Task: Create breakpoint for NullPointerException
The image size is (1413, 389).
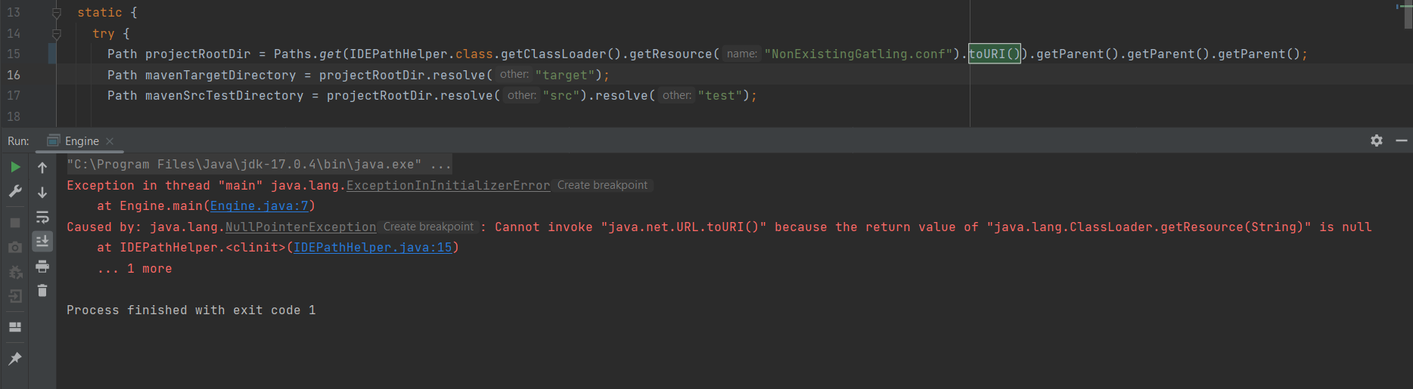Action: click(428, 227)
